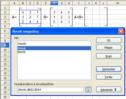Click the B= label cell
The image size is (126, 99).
pyautogui.click(x=46, y=17)
